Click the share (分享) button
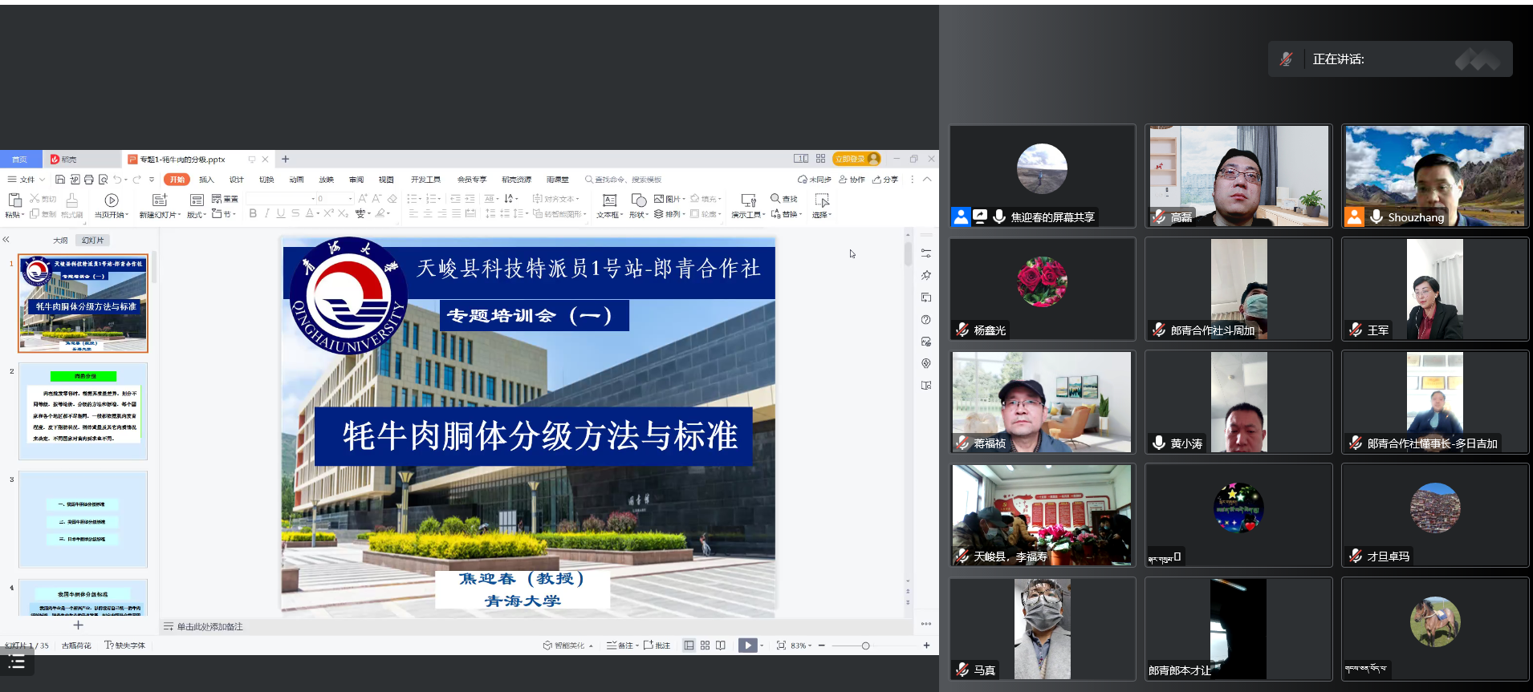Viewport: 1533px width, 692px height. pos(885,180)
